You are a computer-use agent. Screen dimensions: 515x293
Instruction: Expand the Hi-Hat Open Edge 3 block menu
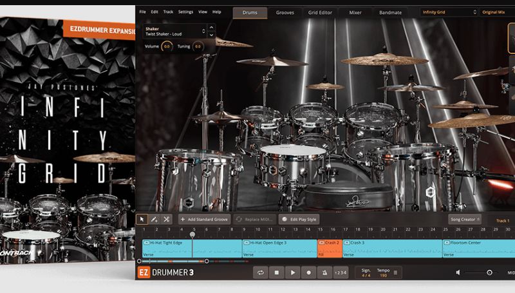[247, 242]
